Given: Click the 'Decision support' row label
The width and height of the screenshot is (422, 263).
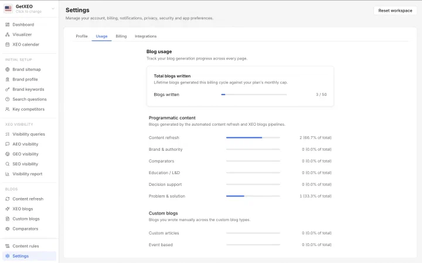Looking at the screenshot, I should (x=165, y=184).
